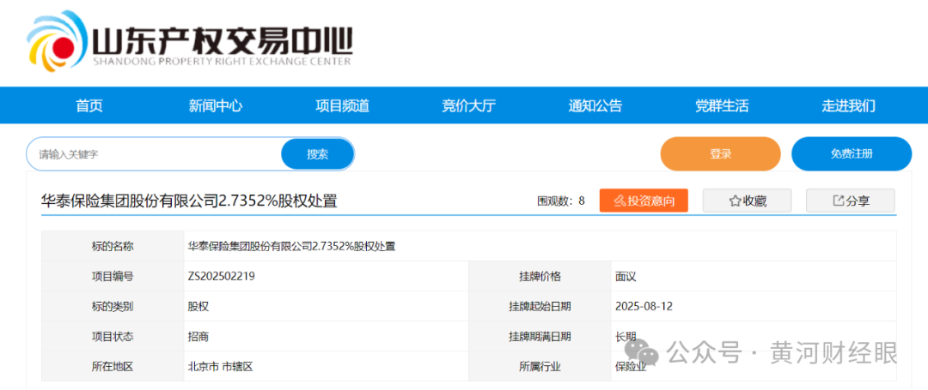Click the 挂牌起始日期 label cell
The image size is (928, 390).
[540, 306]
